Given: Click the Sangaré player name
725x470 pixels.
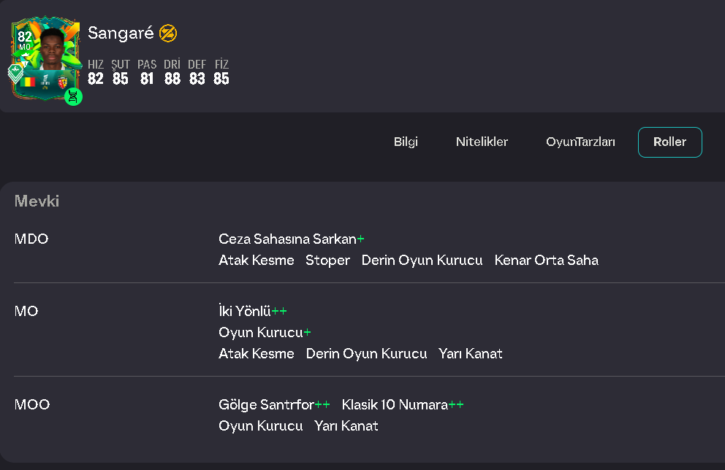Looking at the screenshot, I should tap(121, 34).
